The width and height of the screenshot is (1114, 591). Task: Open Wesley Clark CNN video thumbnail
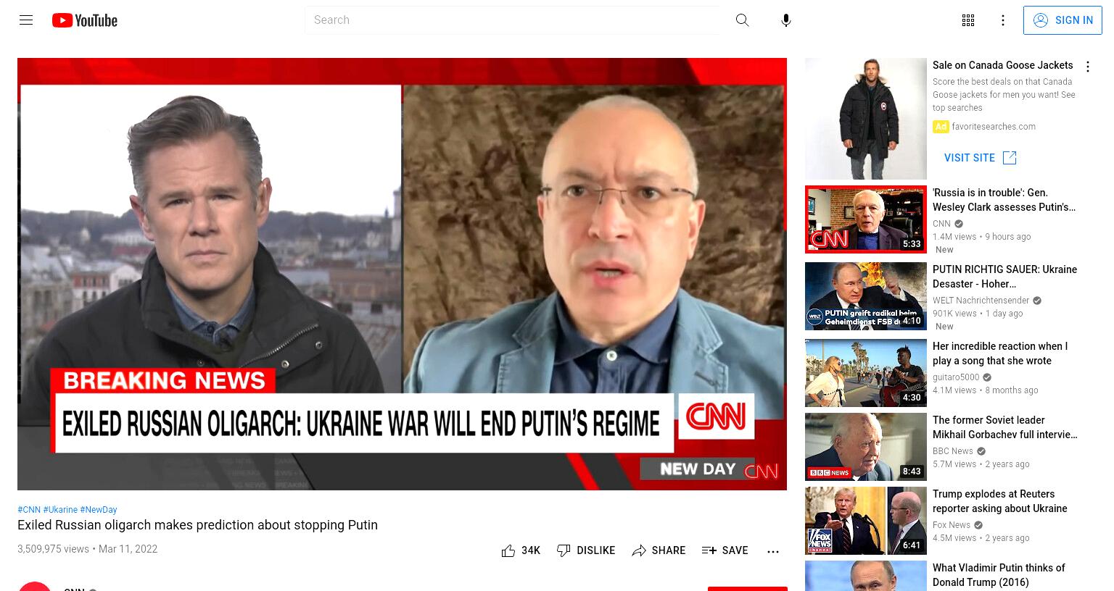tap(866, 219)
